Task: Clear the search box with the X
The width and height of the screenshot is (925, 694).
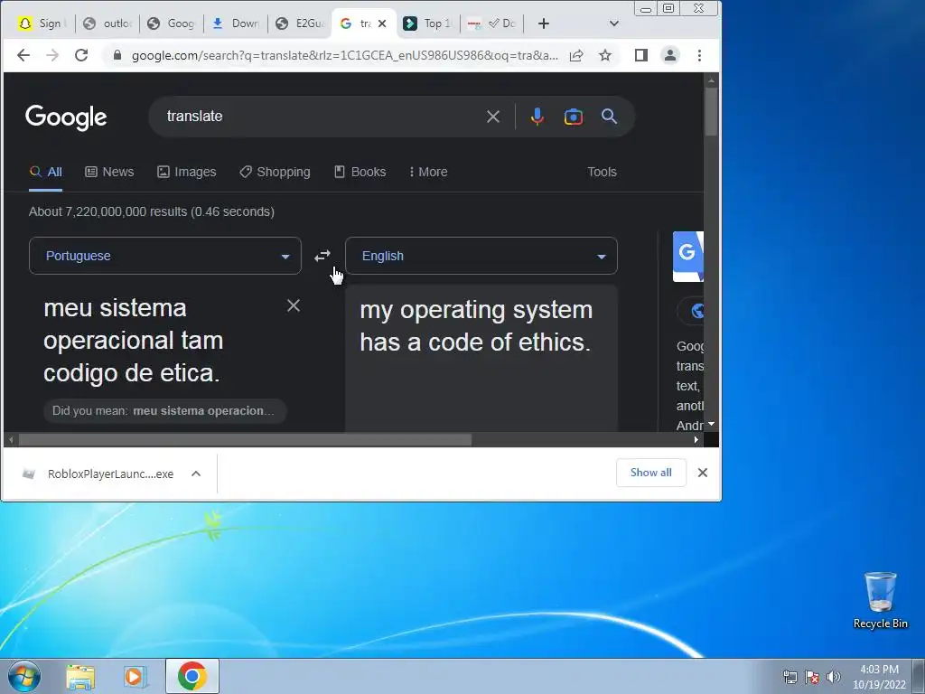Action: [493, 117]
